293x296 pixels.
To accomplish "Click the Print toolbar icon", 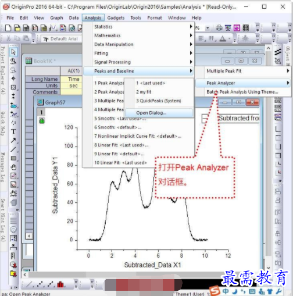I will pos(219,28).
